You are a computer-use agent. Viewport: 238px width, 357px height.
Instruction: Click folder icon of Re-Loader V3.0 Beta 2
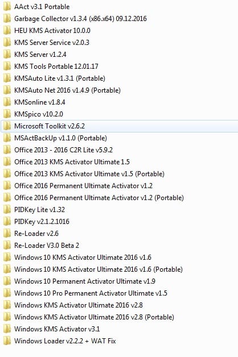pos(7,245)
